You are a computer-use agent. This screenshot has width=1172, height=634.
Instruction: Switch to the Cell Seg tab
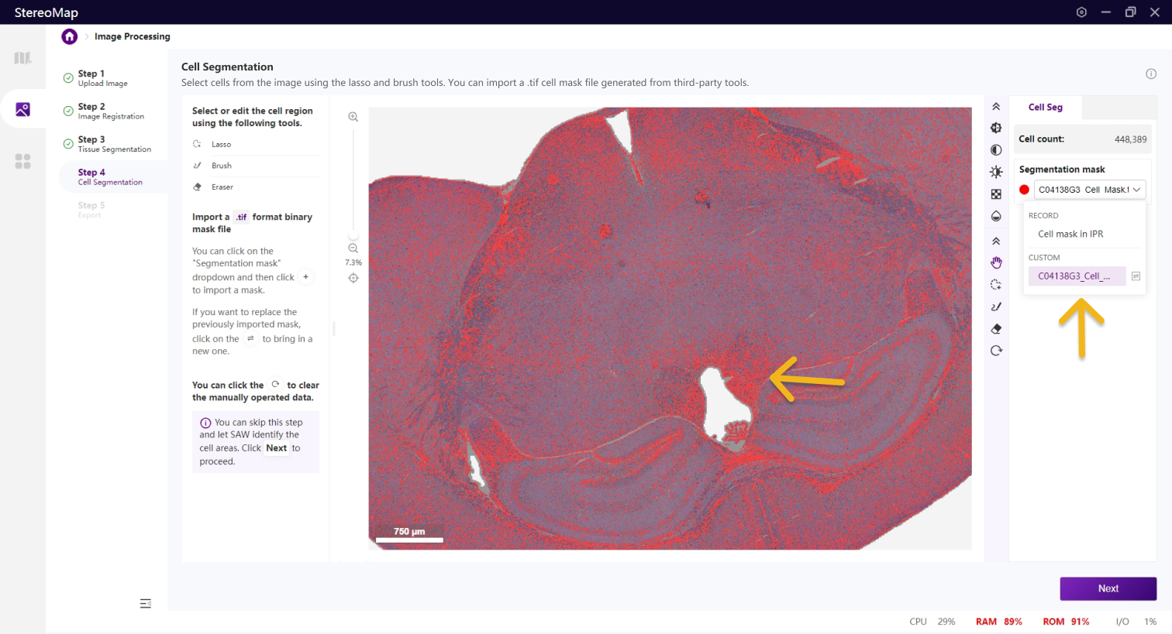[x=1045, y=108]
